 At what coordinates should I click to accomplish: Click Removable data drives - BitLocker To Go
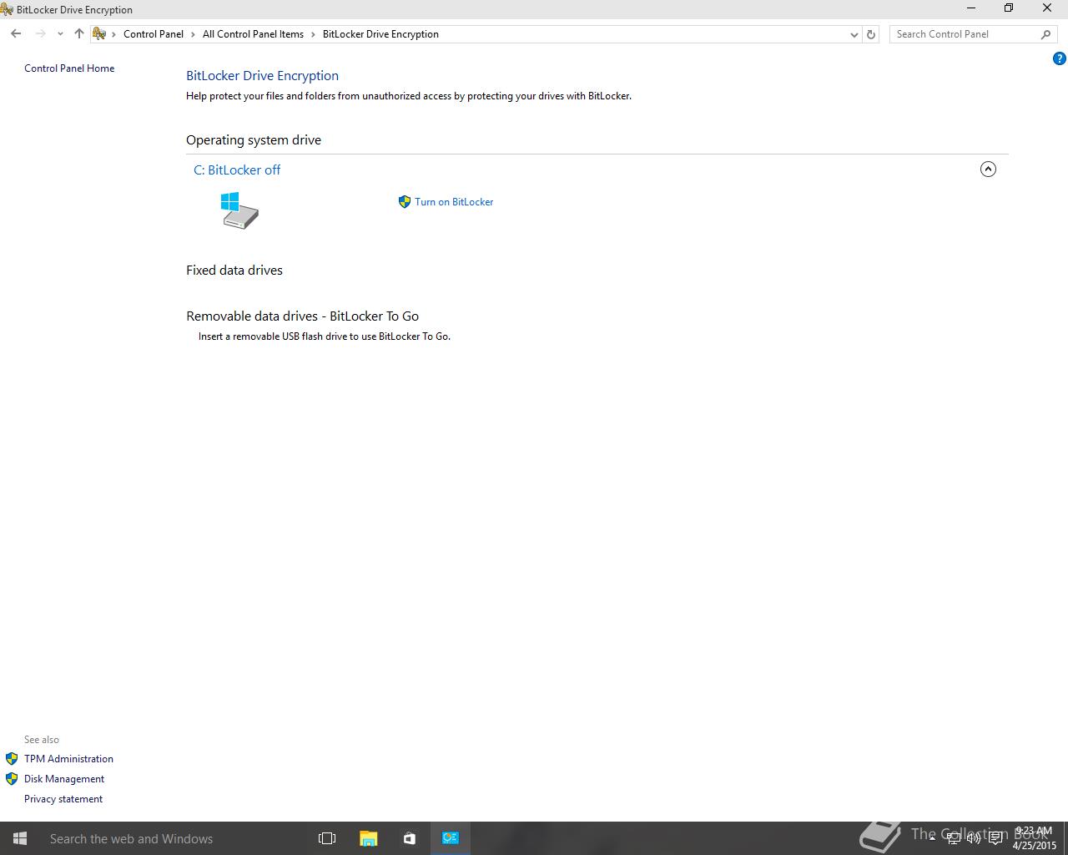pyautogui.click(x=303, y=316)
